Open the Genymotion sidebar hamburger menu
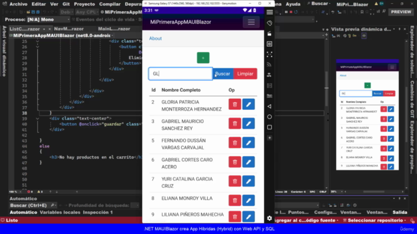Viewport: 417px width, 234px height. [x=269, y=12]
